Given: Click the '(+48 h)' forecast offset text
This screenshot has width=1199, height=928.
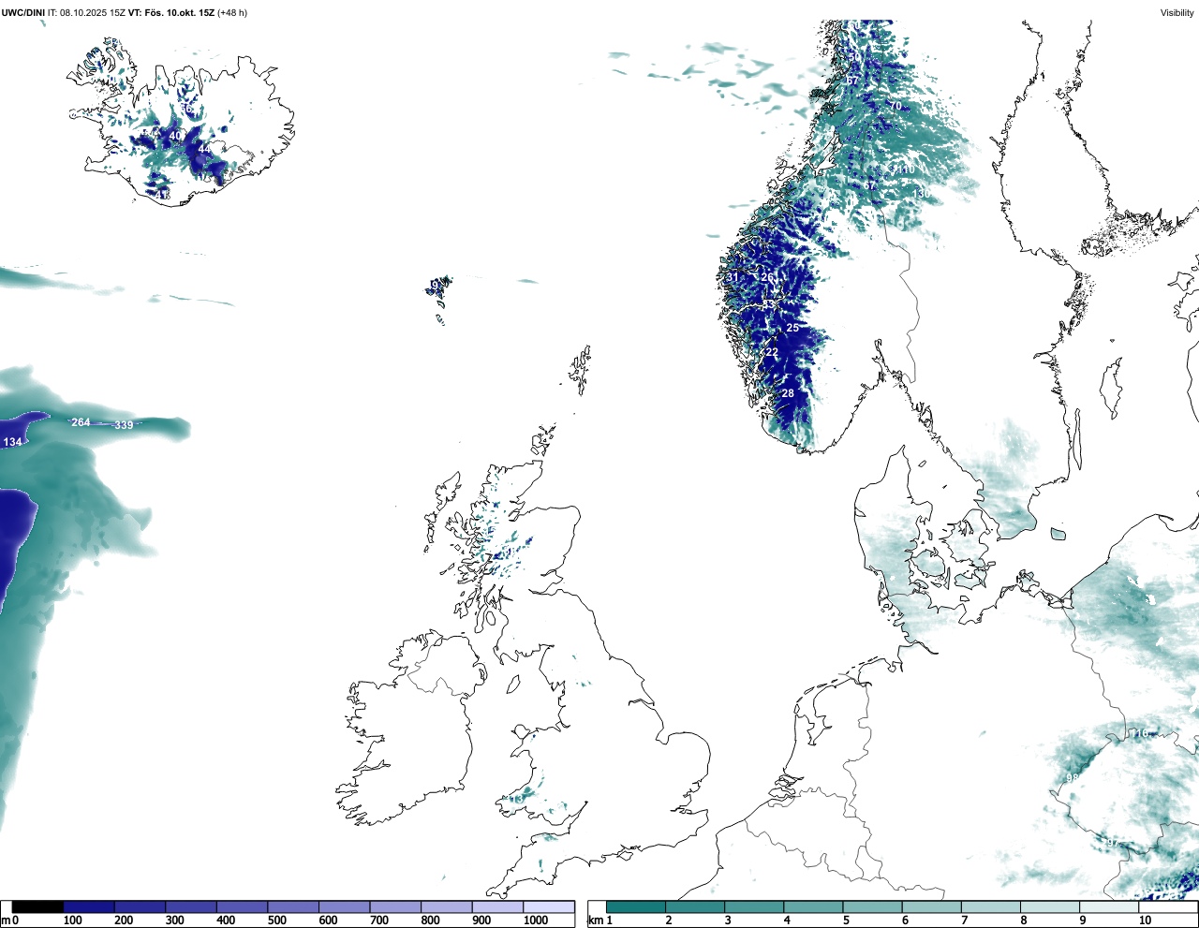Looking at the screenshot, I should pyautogui.click(x=231, y=12).
